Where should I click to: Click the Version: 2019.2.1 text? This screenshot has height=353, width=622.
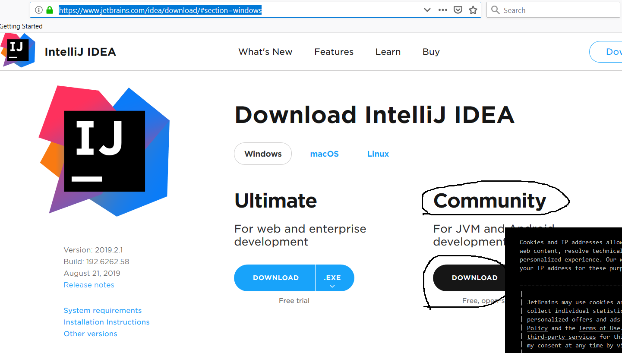[x=93, y=250]
